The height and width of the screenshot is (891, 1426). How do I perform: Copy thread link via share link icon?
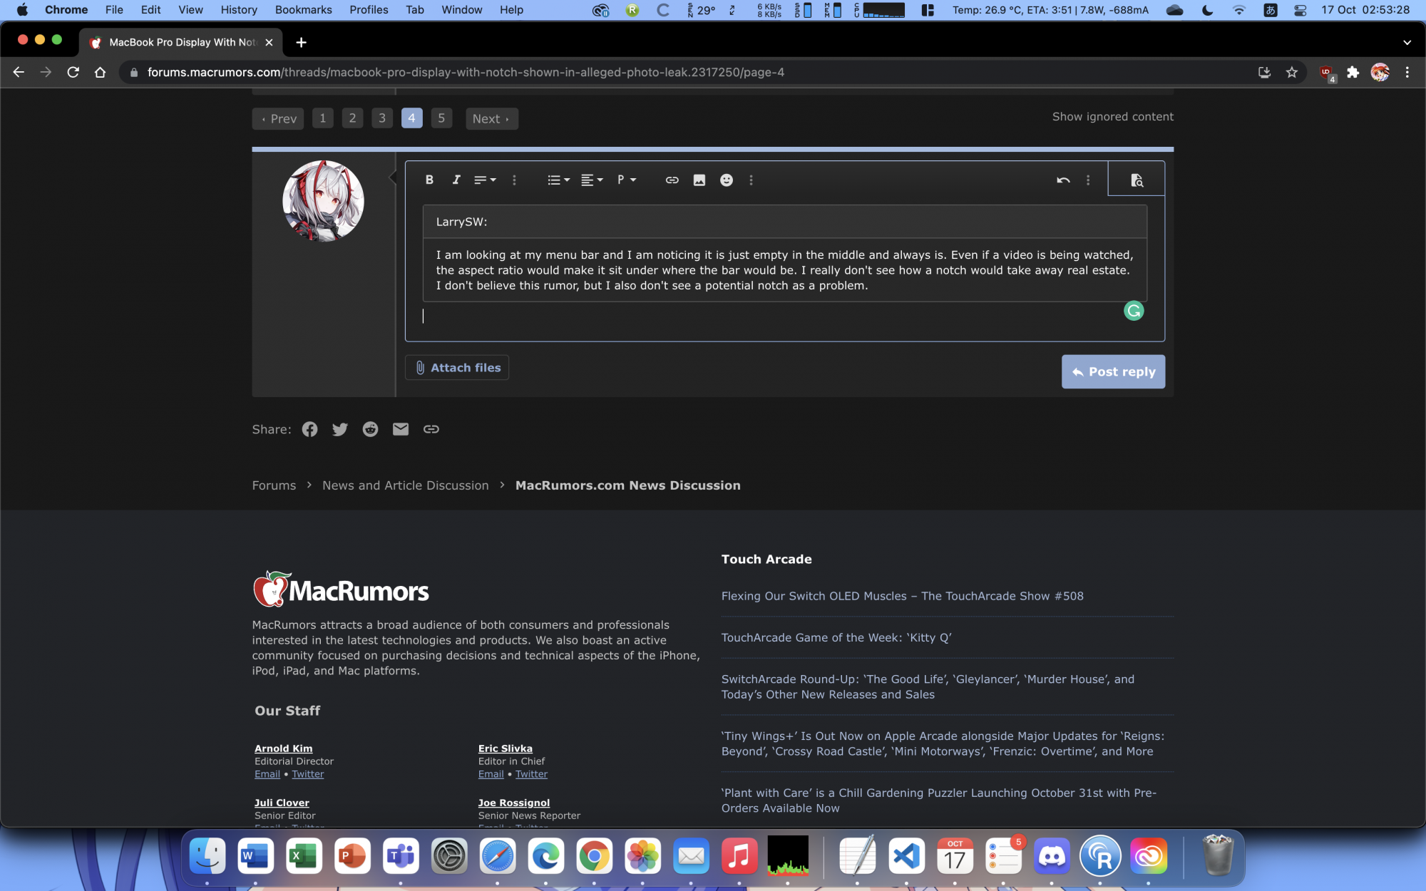pos(431,429)
